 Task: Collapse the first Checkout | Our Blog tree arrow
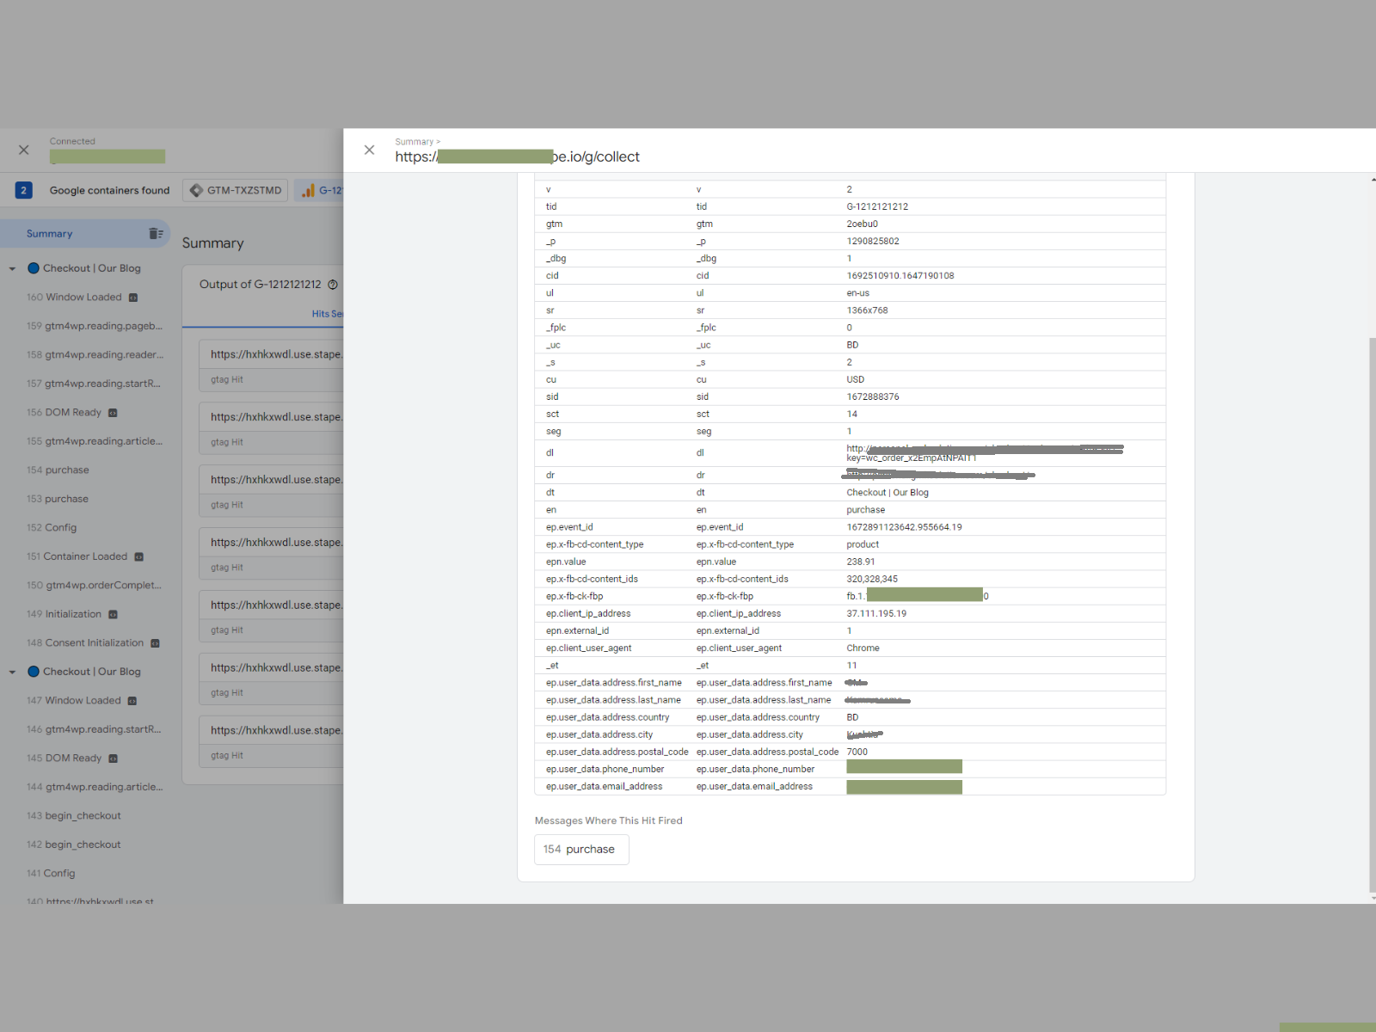pos(12,267)
